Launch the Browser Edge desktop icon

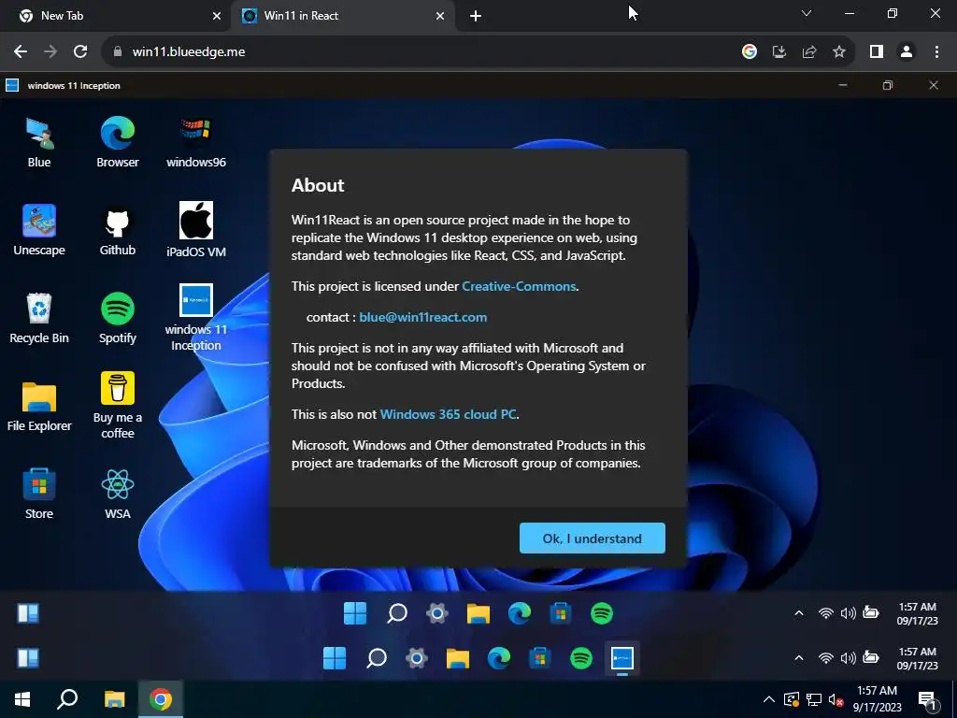pos(117,142)
